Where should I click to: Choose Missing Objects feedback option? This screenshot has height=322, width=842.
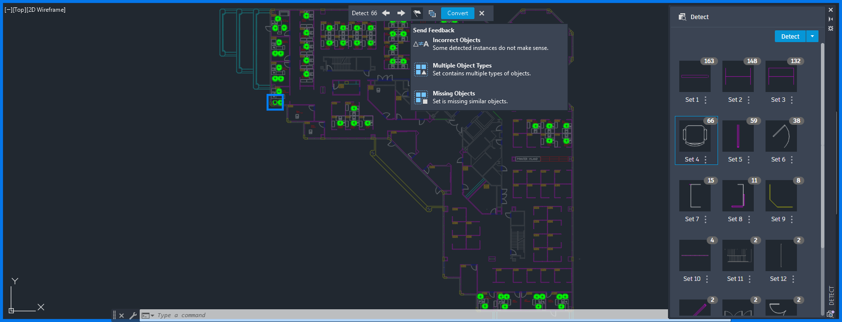point(489,97)
